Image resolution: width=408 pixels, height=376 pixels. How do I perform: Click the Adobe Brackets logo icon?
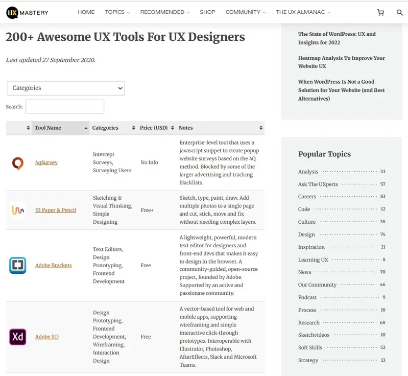[x=18, y=265]
